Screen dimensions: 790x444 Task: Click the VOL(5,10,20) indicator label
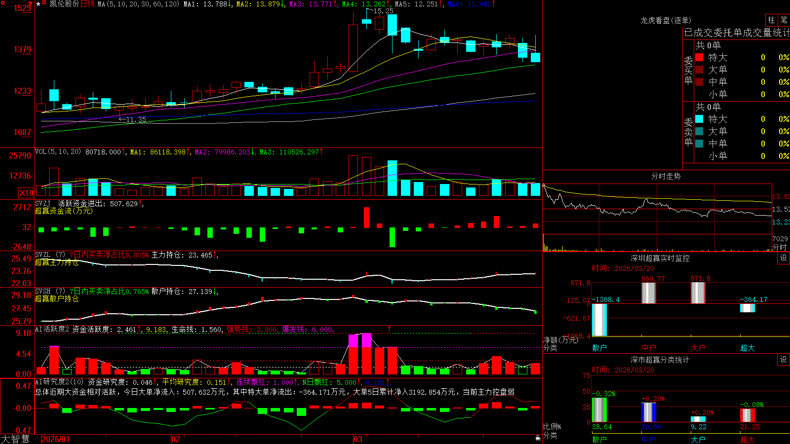click(x=58, y=151)
